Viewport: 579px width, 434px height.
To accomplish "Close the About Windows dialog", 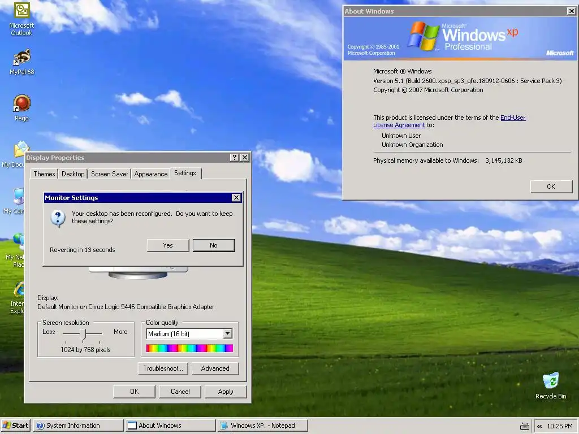I will (x=571, y=11).
